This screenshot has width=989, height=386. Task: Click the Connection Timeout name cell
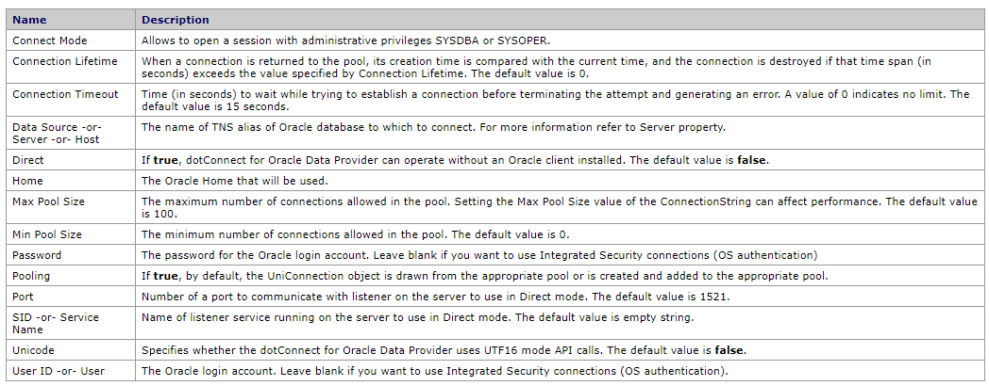pos(65,94)
